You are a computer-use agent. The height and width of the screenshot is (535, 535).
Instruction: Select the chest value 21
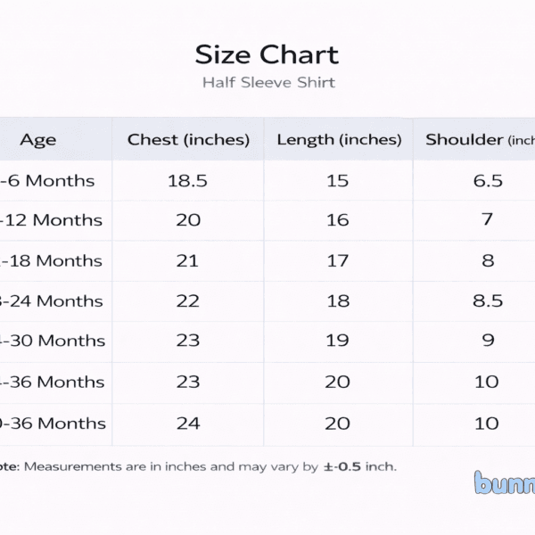coord(188,261)
